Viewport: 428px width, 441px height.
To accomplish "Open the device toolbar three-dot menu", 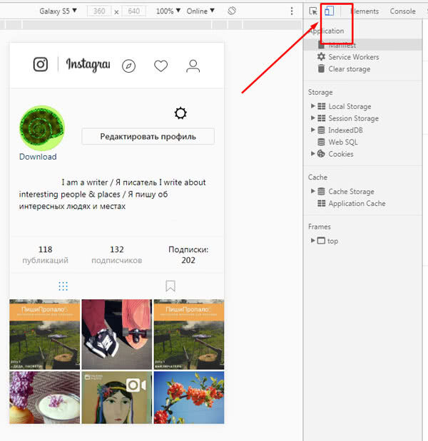I will pos(292,11).
